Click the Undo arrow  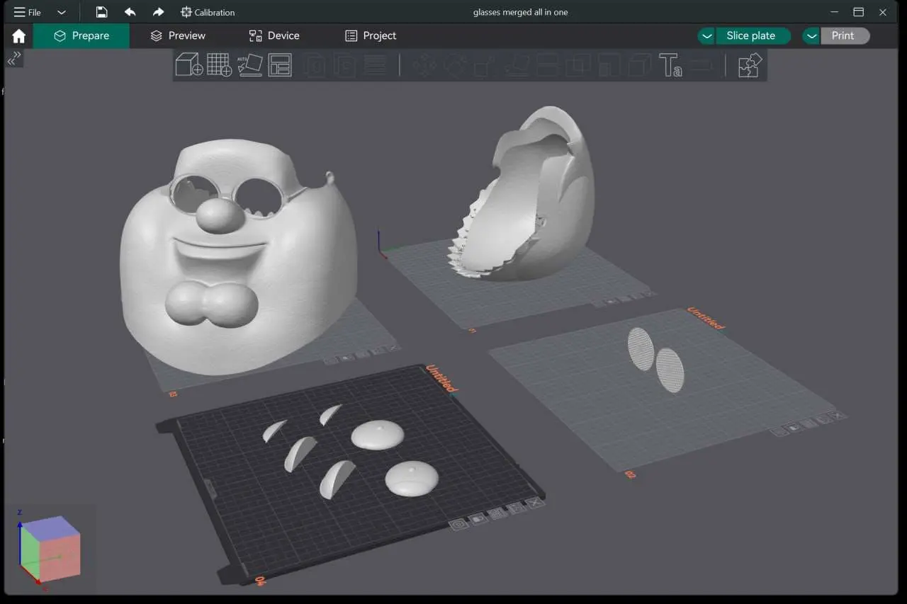130,12
